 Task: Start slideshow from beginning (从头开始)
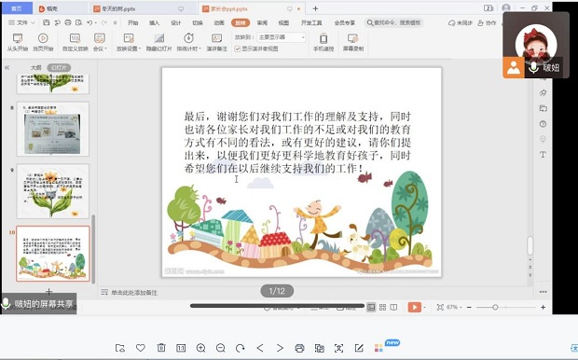(18, 42)
